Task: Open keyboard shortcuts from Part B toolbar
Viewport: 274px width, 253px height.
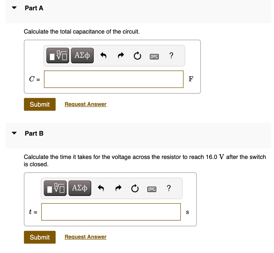Action: point(151,188)
